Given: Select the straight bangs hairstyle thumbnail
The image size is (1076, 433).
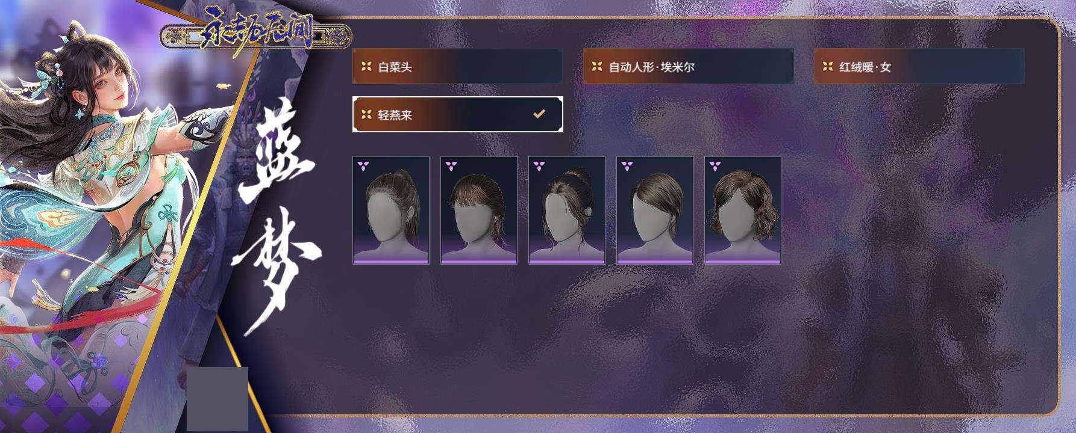Looking at the screenshot, I should [x=479, y=210].
